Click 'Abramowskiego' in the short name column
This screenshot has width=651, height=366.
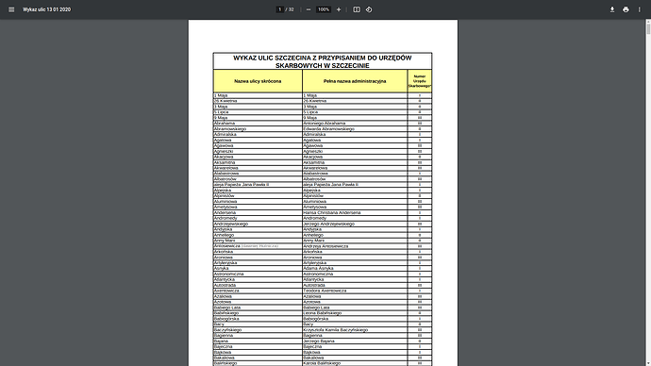point(230,129)
